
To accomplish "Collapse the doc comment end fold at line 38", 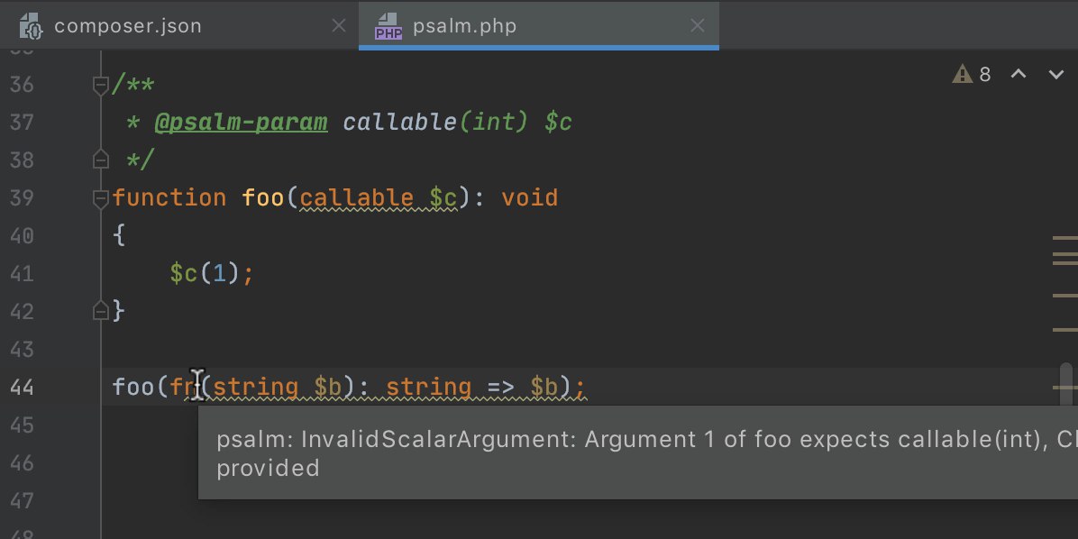I will coord(100,160).
